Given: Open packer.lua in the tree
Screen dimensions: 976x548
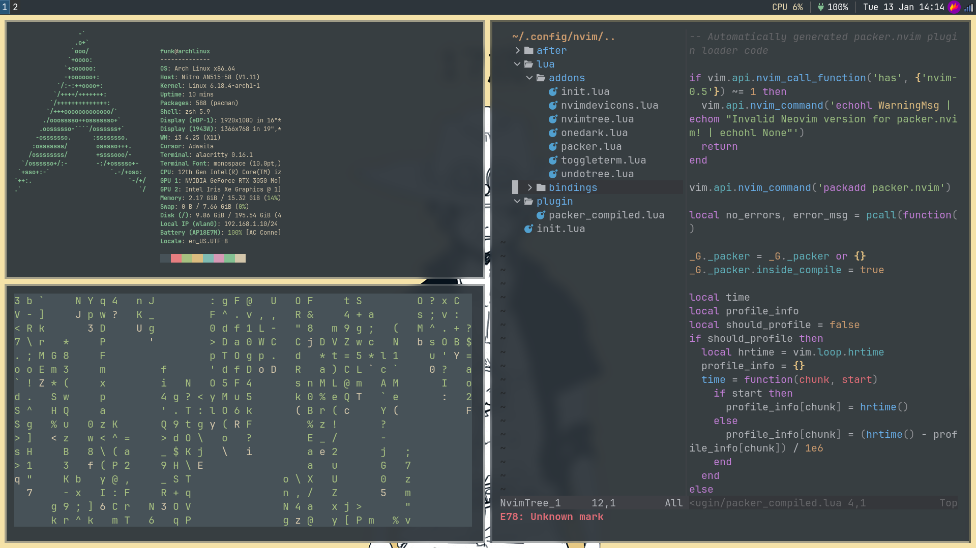Looking at the screenshot, I should (x=591, y=146).
